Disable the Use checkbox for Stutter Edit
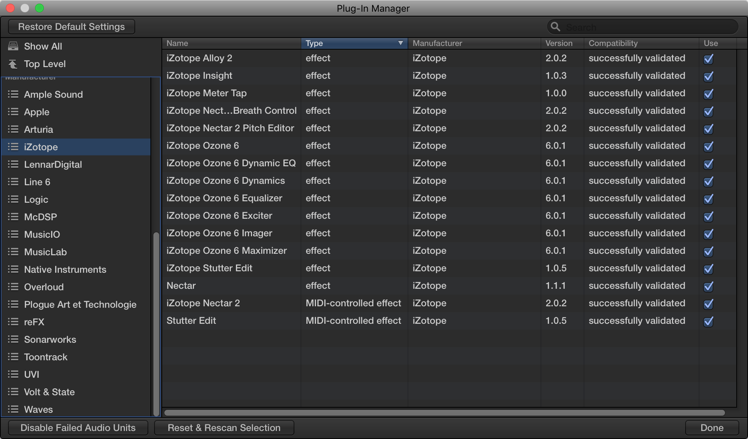The height and width of the screenshot is (439, 748). [709, 322]
